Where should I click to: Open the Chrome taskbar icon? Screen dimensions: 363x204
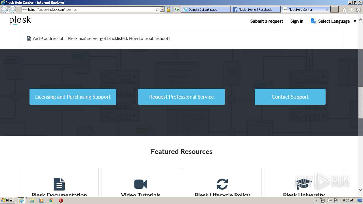(51, 200)
